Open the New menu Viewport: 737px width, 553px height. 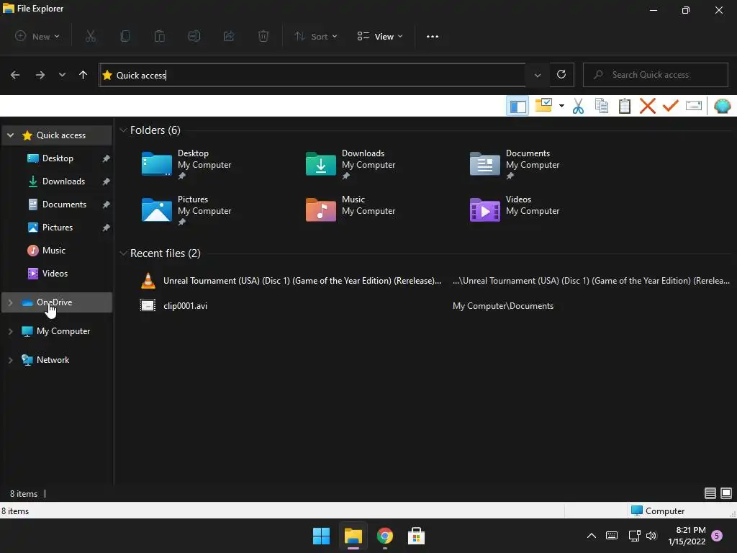coord(37,36)
